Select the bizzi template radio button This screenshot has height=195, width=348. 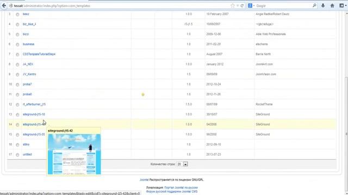pyautogui.click(x=17, y=35)
